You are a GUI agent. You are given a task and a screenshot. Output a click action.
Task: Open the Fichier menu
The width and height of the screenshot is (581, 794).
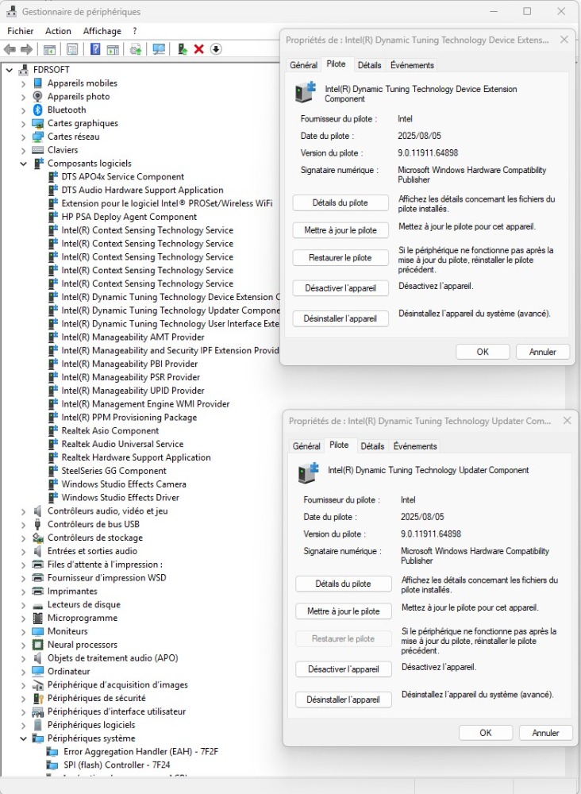click(20, 31)
